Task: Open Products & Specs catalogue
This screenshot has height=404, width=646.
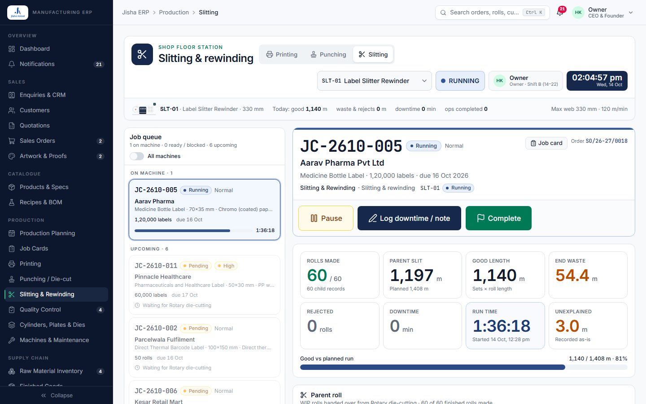Action: (x=56, y=187)
